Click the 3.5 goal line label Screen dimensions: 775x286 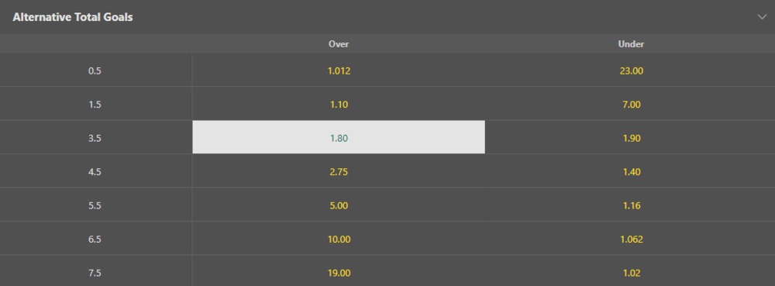click(95, 138)
